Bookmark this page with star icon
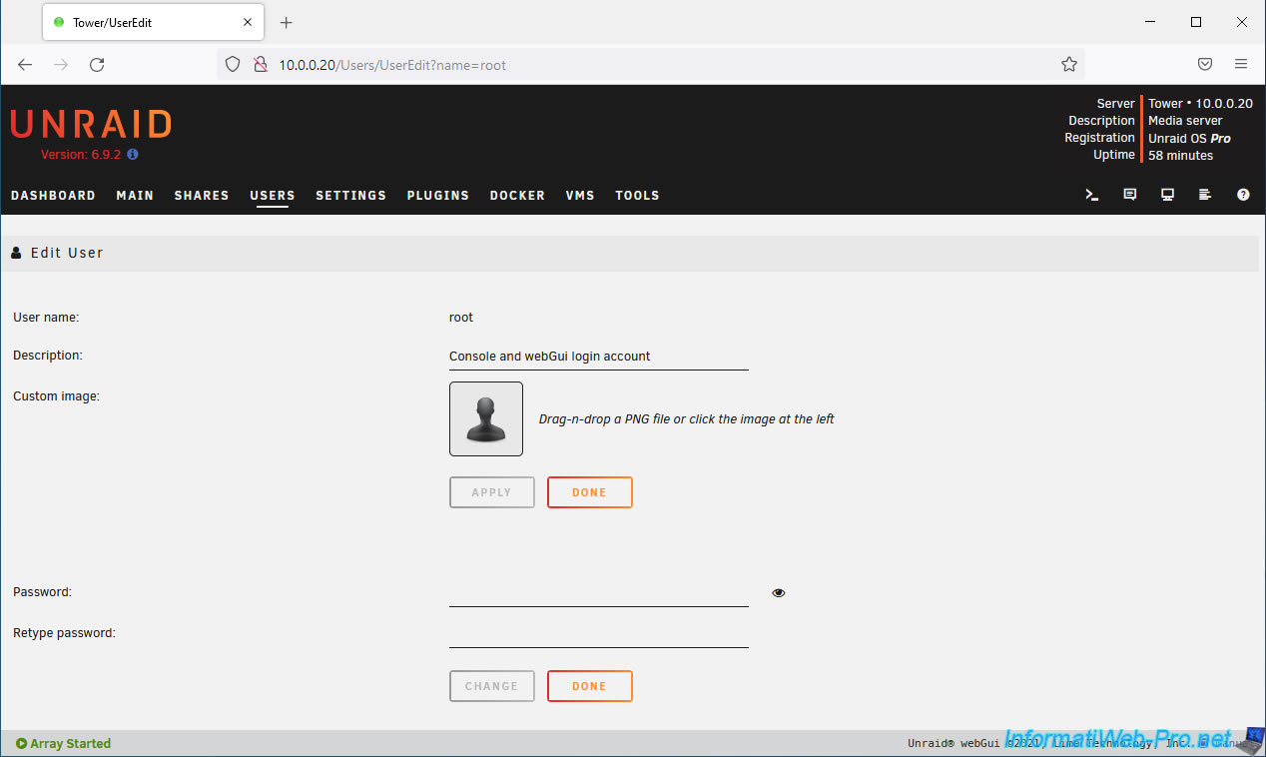This screenshot has width=1266, height=757. (x=1069, y=65)
